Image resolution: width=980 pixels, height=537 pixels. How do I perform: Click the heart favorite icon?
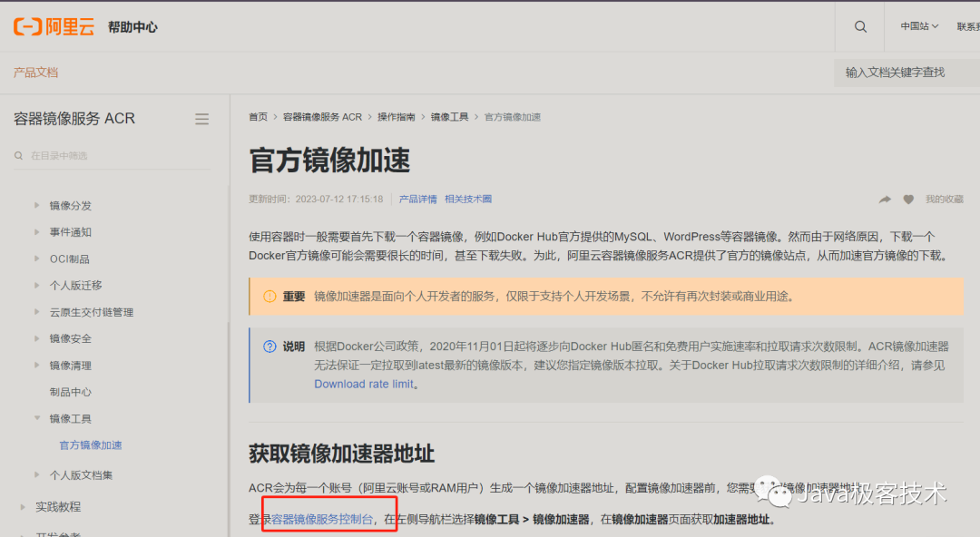[908, 200]
